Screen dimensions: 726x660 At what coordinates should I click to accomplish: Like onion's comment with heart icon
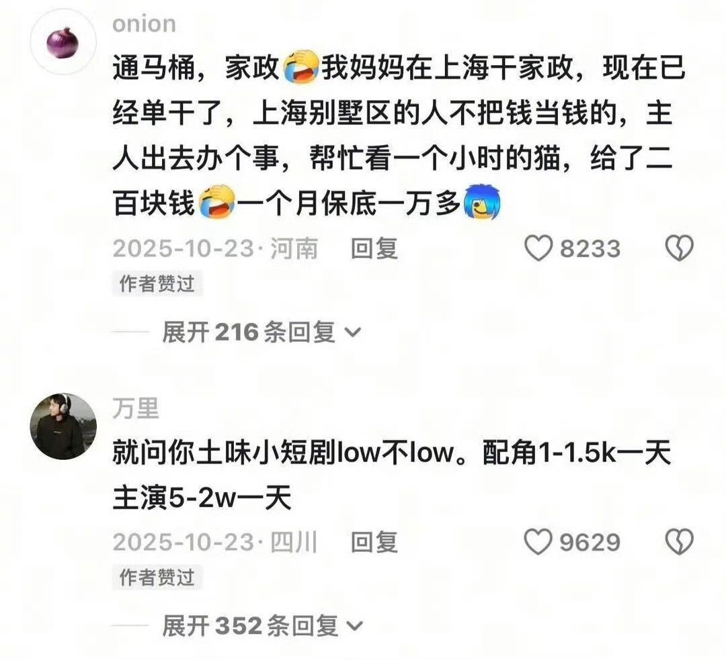[538, 248]
